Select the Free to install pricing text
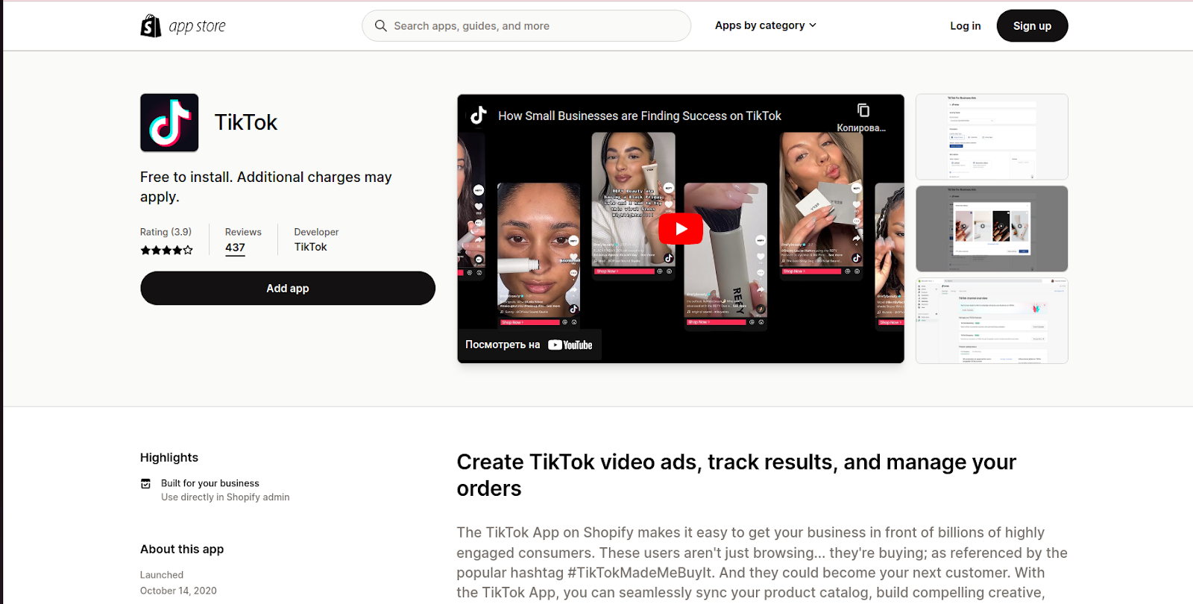Screen dimensions: 1193x604 266,186
